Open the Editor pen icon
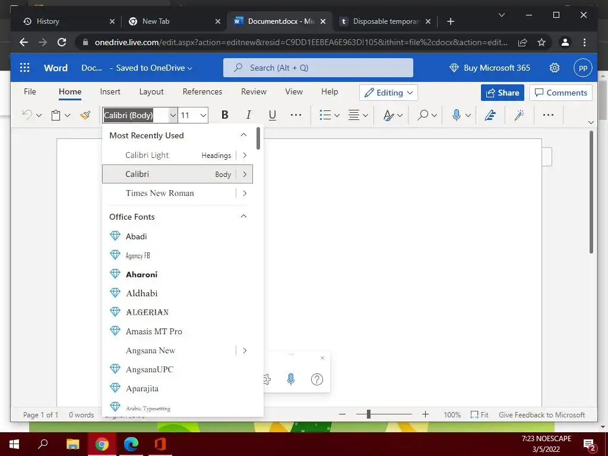Viewport: 608px width, 456px height. [x=490, y=115]
